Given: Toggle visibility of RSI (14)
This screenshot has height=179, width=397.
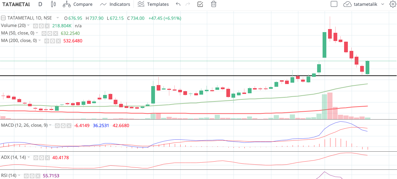Looking at the screenshot, I should 26,176.
